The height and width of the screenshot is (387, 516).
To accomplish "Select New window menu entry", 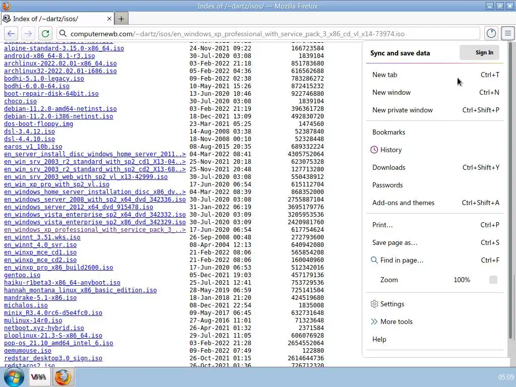I will [435, 93].
